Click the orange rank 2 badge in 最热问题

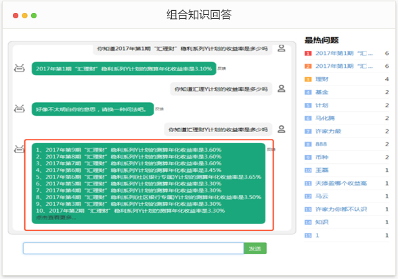point(308,66)
